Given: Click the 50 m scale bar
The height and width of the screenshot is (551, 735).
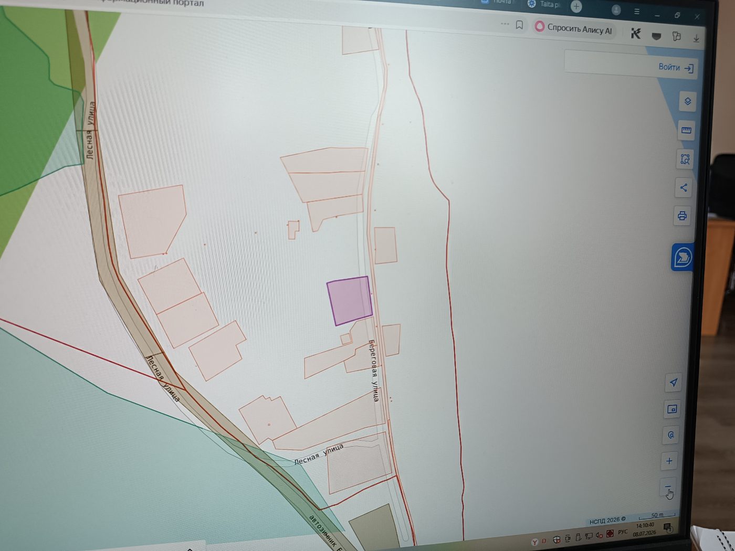Looking at the screenshot, I should (657, 516).
